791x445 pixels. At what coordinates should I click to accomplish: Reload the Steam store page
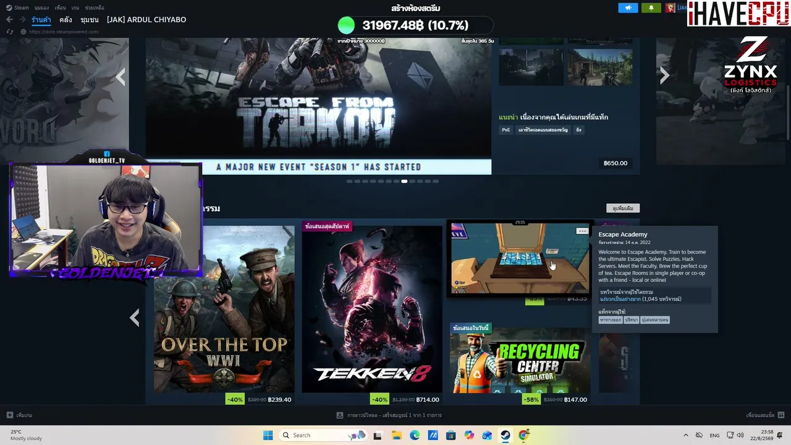point(10,32)
